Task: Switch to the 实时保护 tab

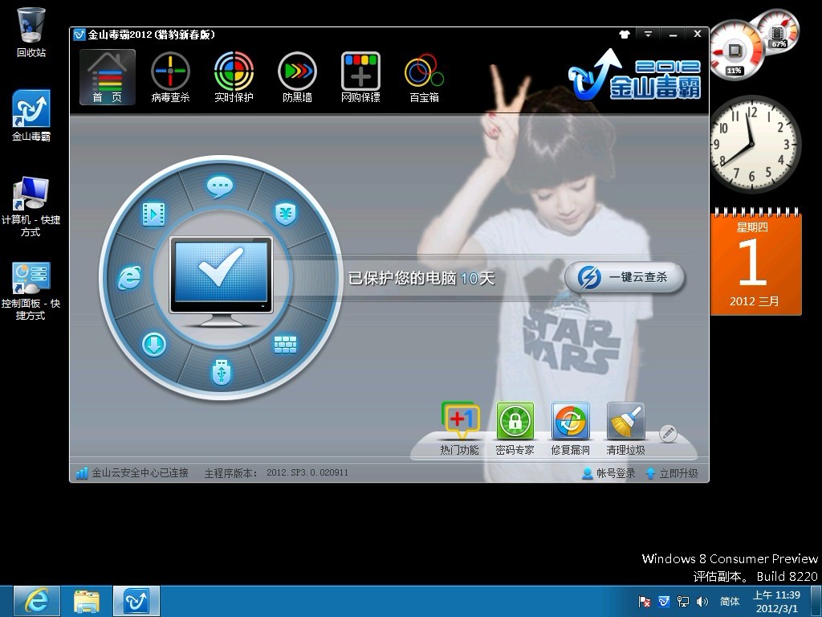Action: [x=234, y=78]
